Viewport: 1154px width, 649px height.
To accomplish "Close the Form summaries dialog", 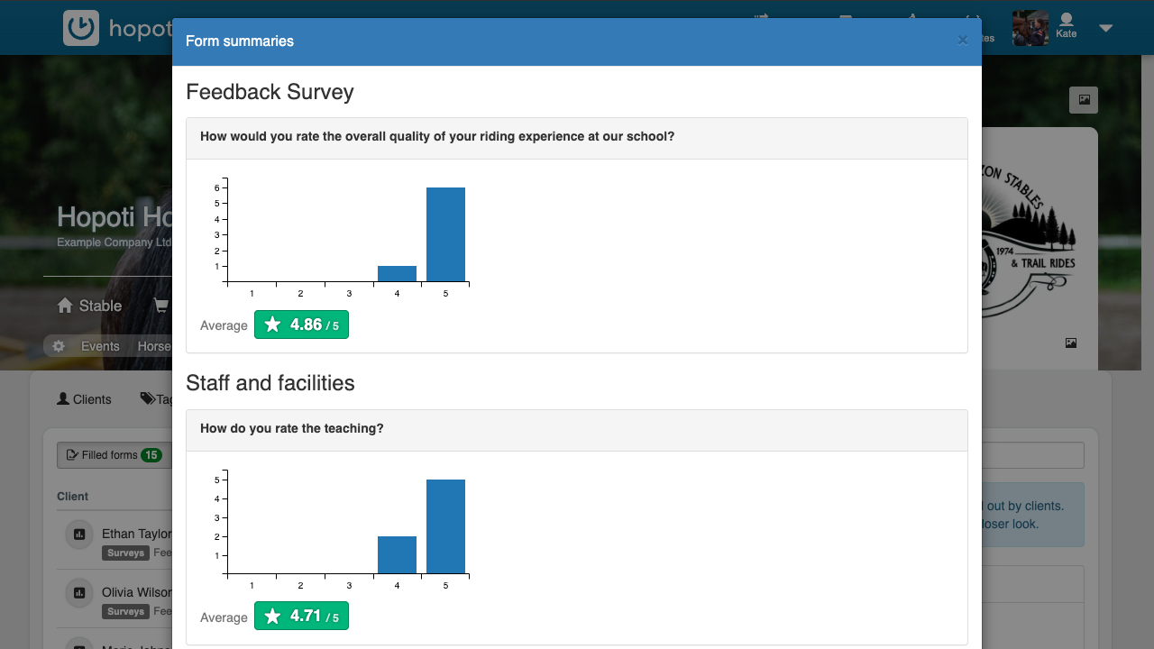I will tap(962, 40).
